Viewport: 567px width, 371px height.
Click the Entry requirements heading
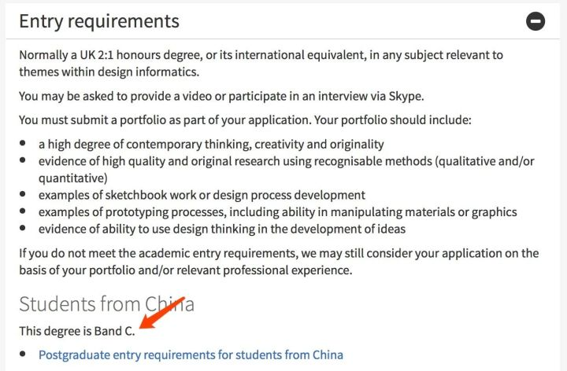point(99,21)
